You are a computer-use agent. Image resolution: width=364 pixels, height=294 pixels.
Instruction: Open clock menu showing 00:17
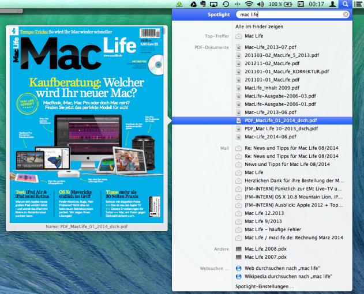pos(316,4)
